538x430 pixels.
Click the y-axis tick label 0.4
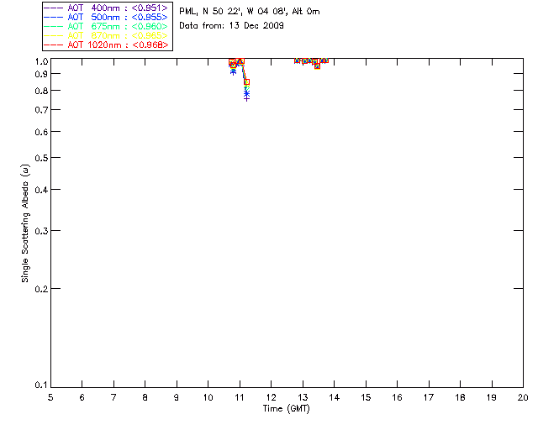(x=41, y=190)
